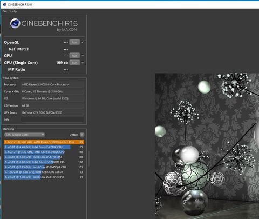This screenshot has width=259, height=219.
Task: Click the Processor field AMD Ryzen 5 3600X
Action: coord(52,84)
